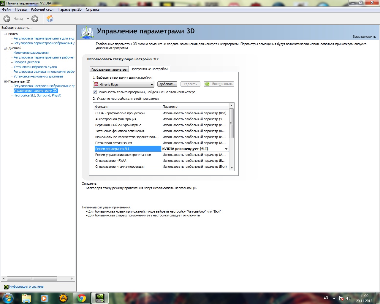The image size is (380, 304).
Task: Select 'Регулировка параметров цвета для видео' item
Action: tap(44, 39)
